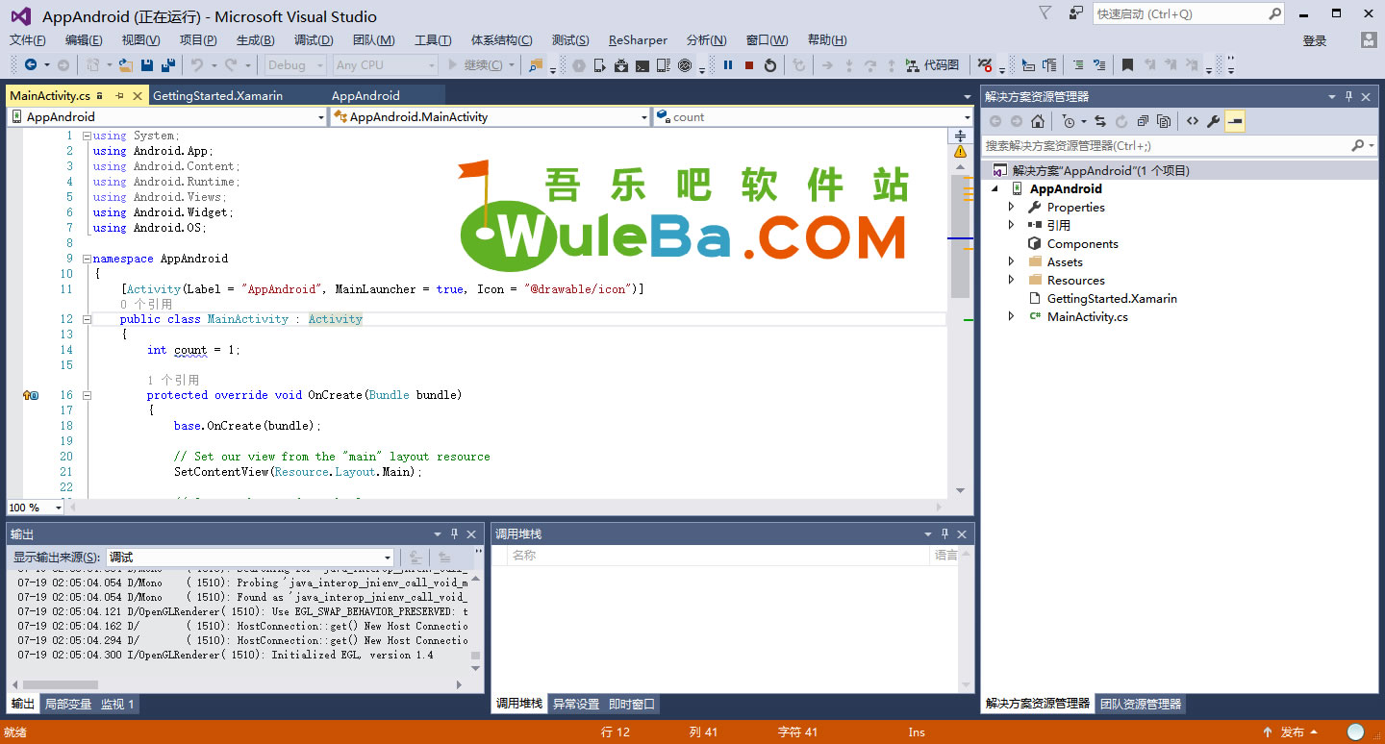Click the Undo arrow icon
The image size is (1385, 744).
click(196, 65)
